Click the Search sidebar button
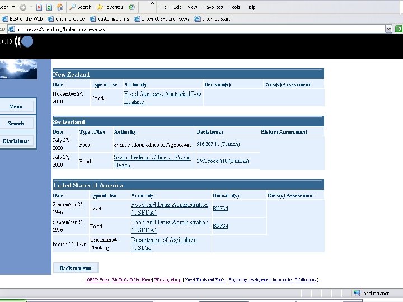Viewport: 403px width, 302px height. click(x=16, y=124)
